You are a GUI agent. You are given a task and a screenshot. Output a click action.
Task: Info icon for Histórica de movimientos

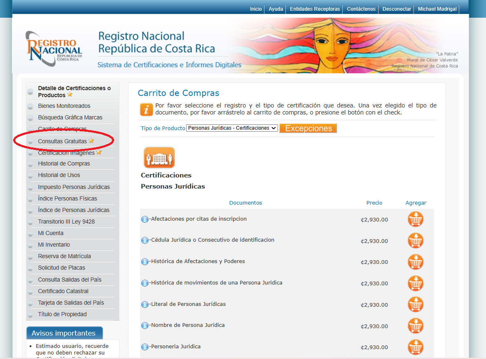145,283
